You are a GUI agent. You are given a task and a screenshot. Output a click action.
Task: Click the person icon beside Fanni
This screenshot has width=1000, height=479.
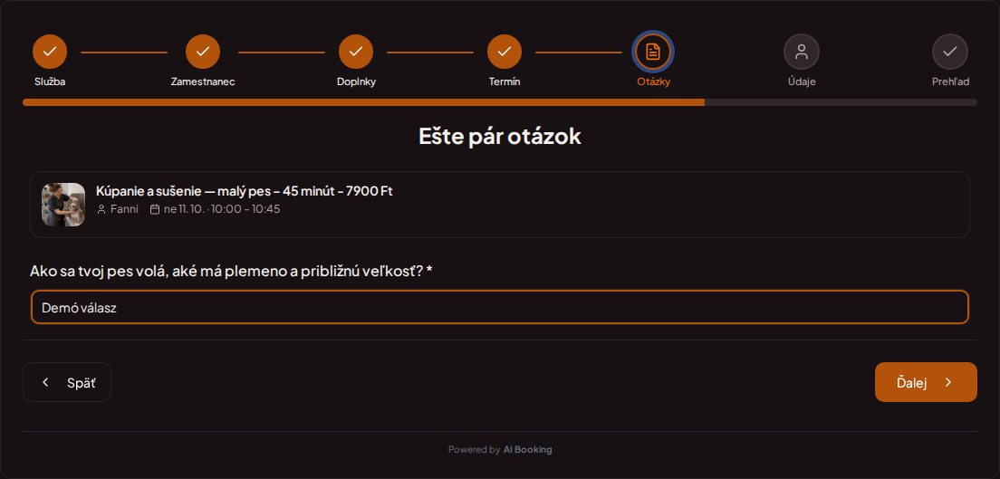pos(101,209)
